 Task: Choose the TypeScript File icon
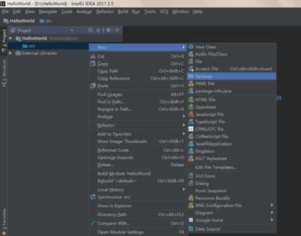pyautogui.click(x=191, y=122)
